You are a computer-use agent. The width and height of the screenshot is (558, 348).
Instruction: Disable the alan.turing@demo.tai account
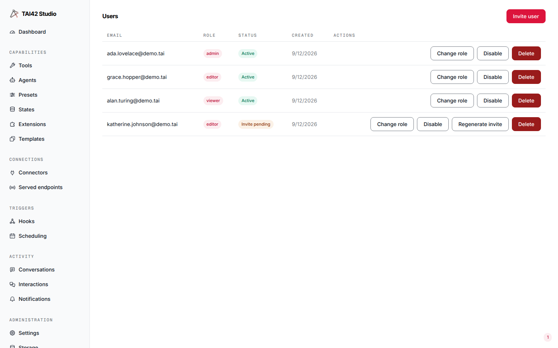coord(493,101)
